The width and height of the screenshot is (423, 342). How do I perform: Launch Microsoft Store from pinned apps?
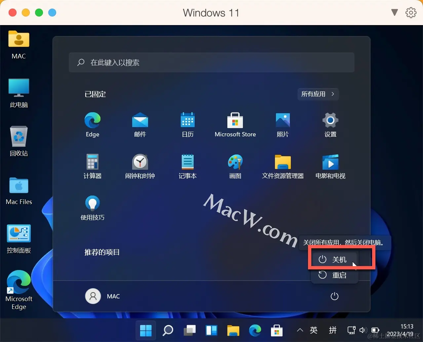coord(235,125)
